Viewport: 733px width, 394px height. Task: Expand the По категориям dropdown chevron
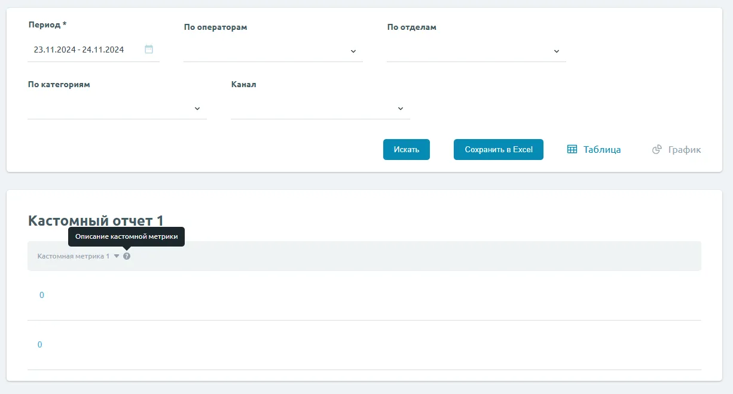197,109
